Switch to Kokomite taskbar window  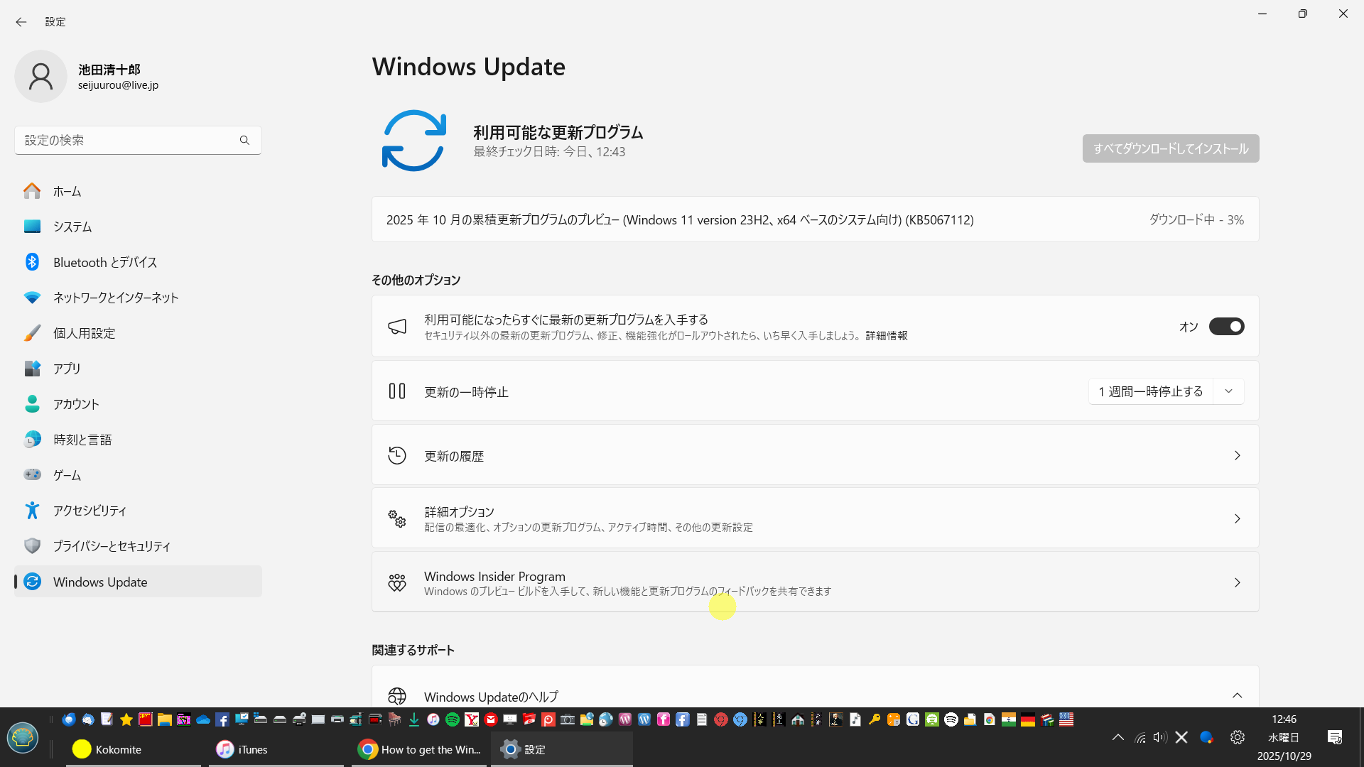tap(134, 749)
